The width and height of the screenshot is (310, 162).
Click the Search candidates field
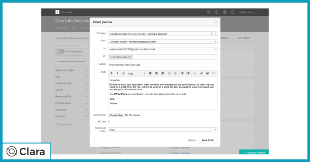(72, 46)
